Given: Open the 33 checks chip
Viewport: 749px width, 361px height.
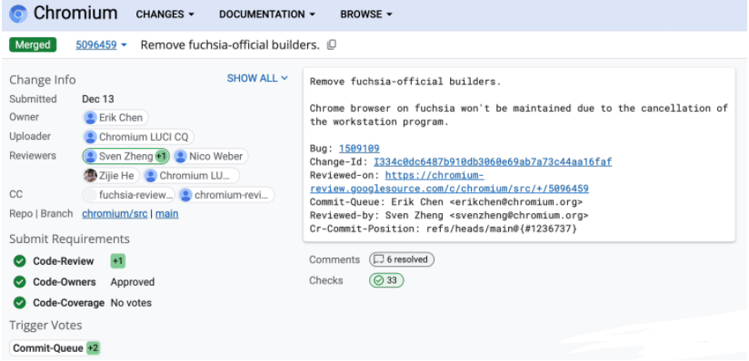Looking at the screenshot, I should tap(386, 280).
